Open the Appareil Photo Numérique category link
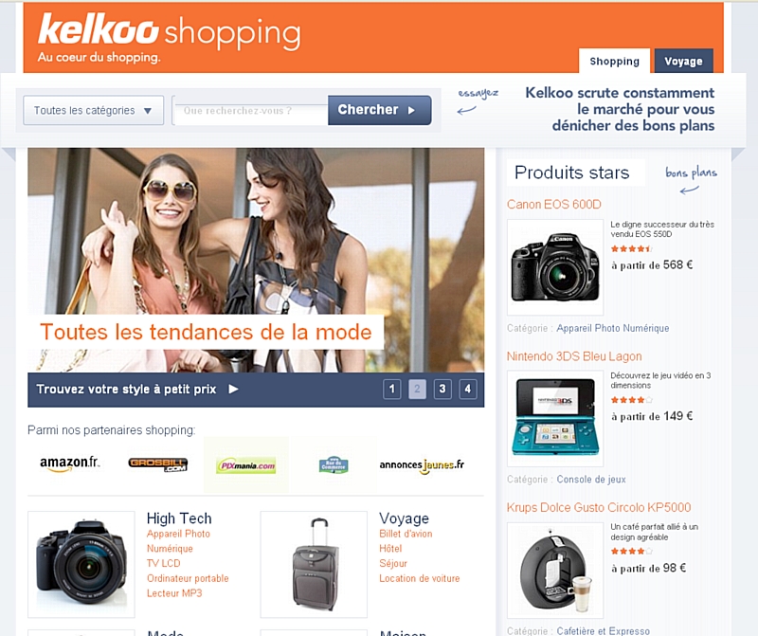Viewport: 758px width, 636px height. pyautogui.click(x=613, y=328)
